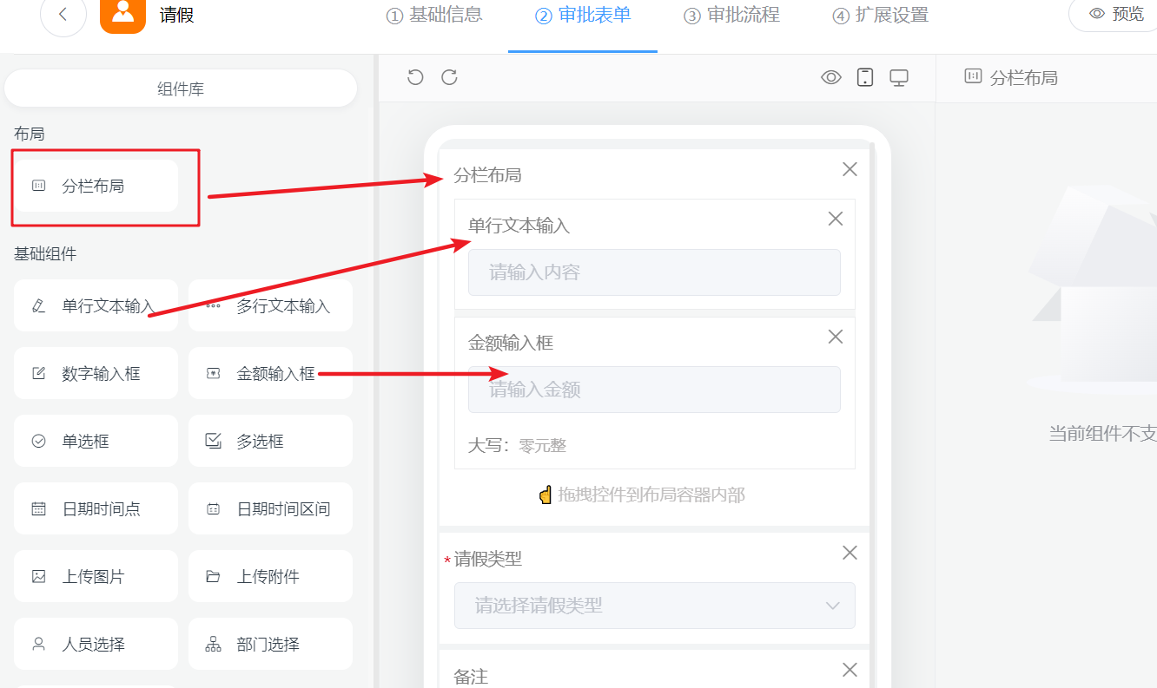Screen dimensions: 1157x688
Task: Remove the 单行文本输入 field with its X
Action: click(836, 219)
